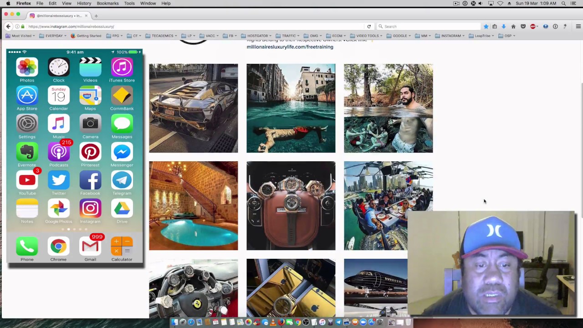The width and height of the screenshot is (583, 328).
Task: Open the INSTAGRAM bookmark folder
Action: click(x=450, y=36)
